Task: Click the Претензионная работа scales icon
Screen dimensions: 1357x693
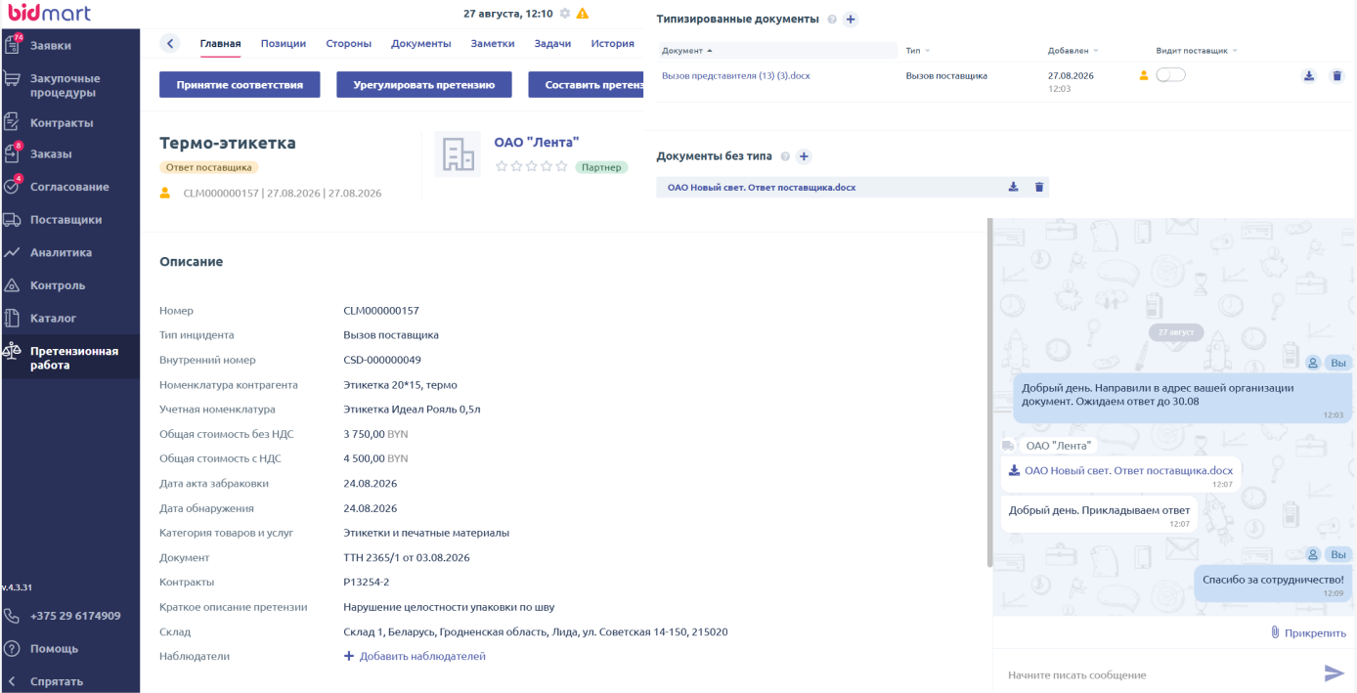Action: tap(13, 352)
